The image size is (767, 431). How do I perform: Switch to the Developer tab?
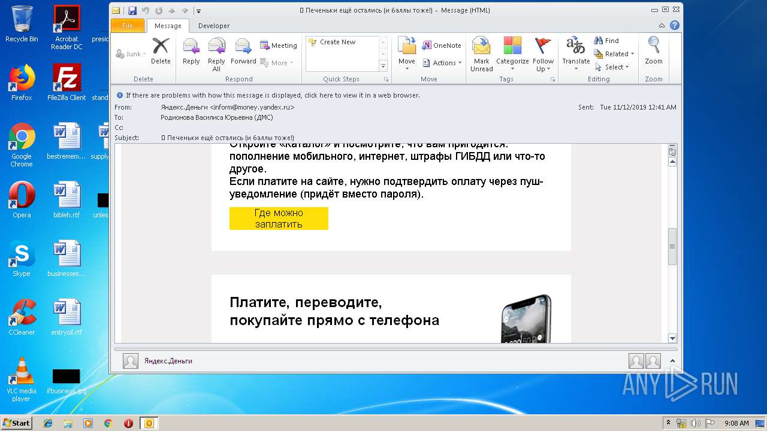214,26
